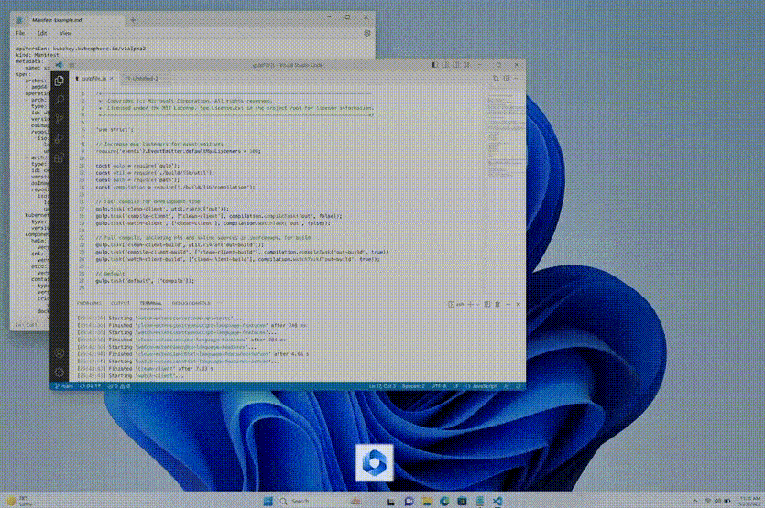Open the DEBUG CONSOLE panel tab
Screen dimensions: 765x508
click(x=191, y=303)
